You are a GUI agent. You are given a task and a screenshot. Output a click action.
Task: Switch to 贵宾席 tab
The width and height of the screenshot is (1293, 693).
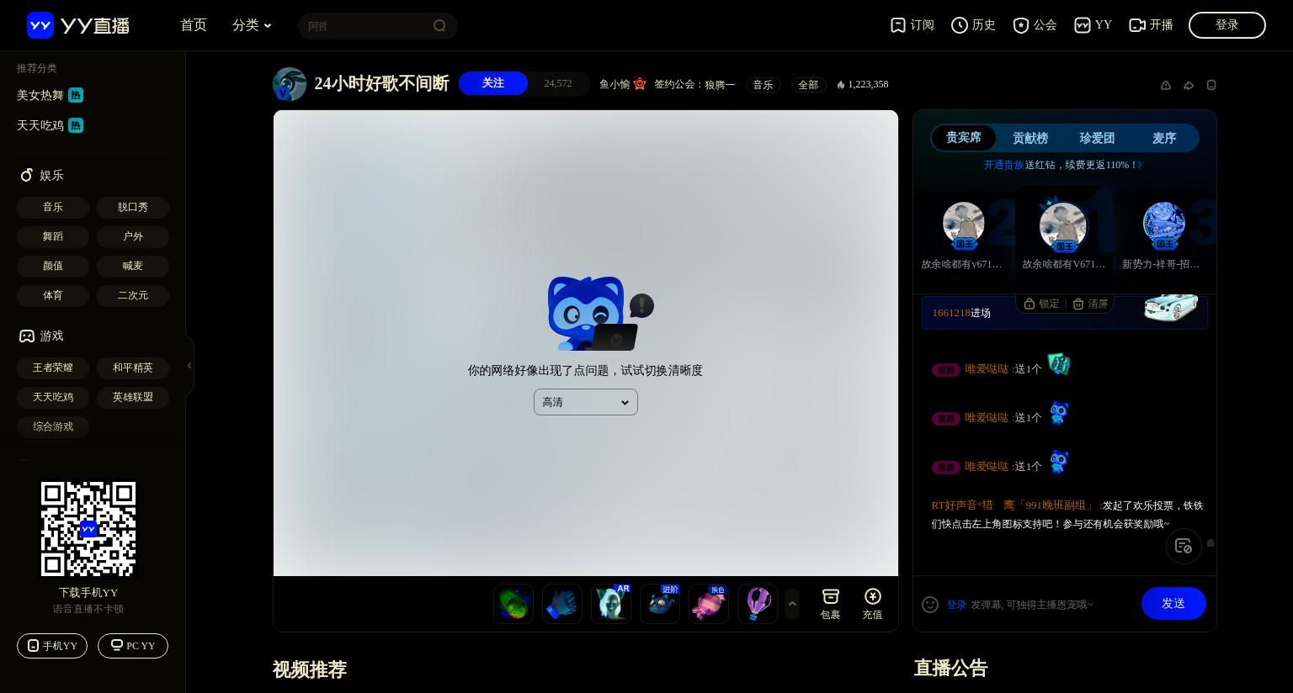point(963,137)
